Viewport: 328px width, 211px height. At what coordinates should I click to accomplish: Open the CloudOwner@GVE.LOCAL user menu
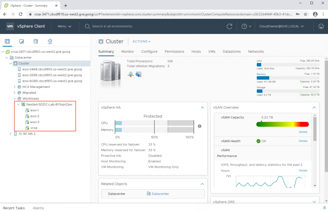tap(281, 26)
